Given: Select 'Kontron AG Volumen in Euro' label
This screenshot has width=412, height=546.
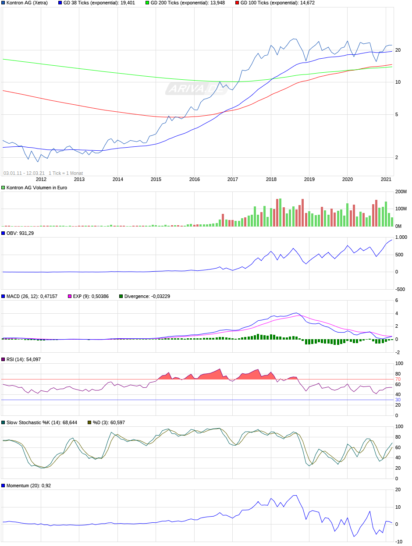Looking at the screenshot, I should point(37,188).
